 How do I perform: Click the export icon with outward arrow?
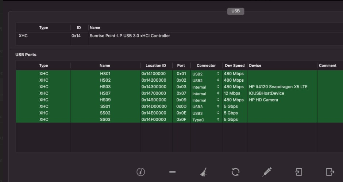point(330,172)
